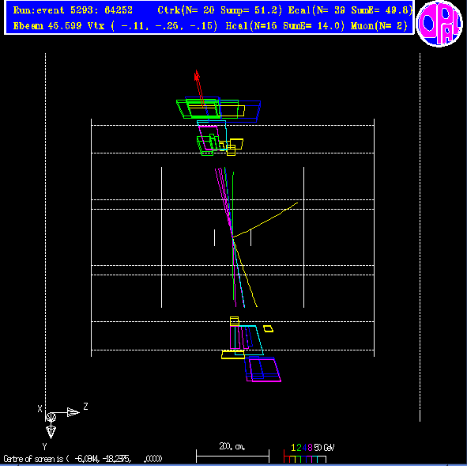Click the magenta hadron cluster at the bottom
This screenshot has width=467, height=466.
265,370
